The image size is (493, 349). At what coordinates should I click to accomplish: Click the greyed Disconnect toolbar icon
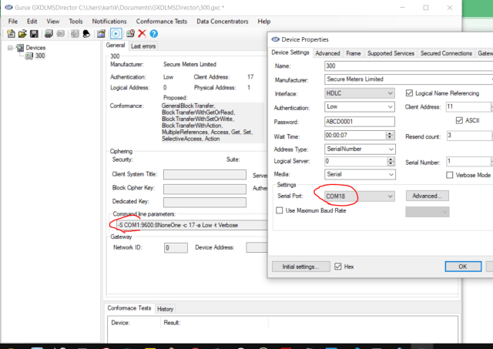pos(60,34)
